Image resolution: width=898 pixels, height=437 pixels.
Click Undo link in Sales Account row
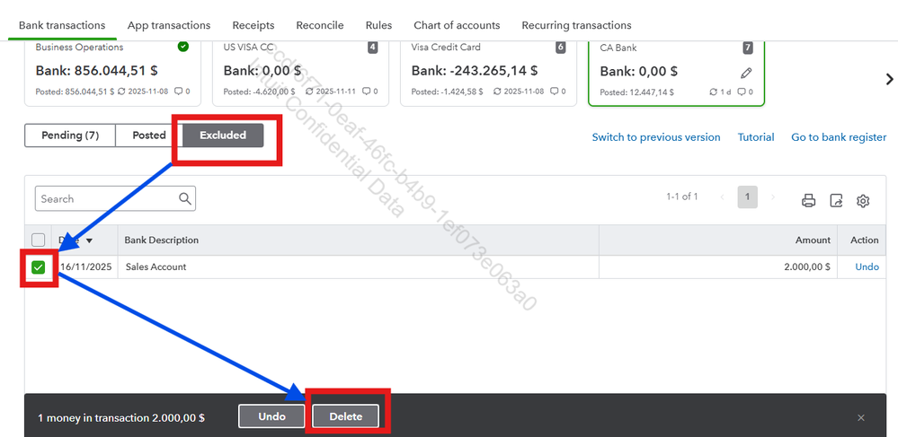(867, 267)
